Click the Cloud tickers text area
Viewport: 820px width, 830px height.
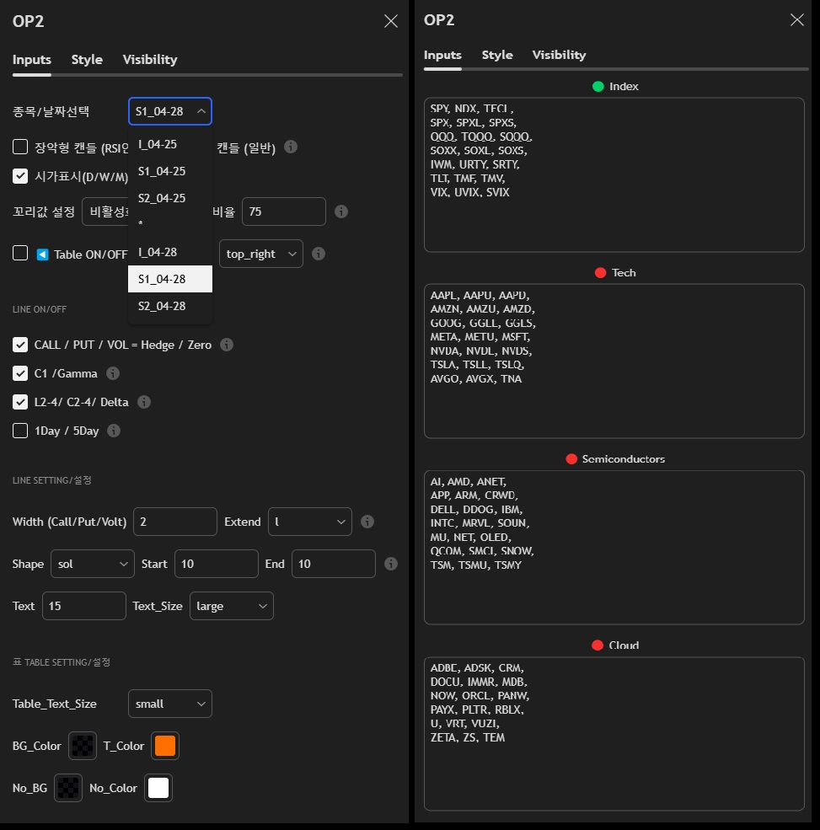coord(614,734)
